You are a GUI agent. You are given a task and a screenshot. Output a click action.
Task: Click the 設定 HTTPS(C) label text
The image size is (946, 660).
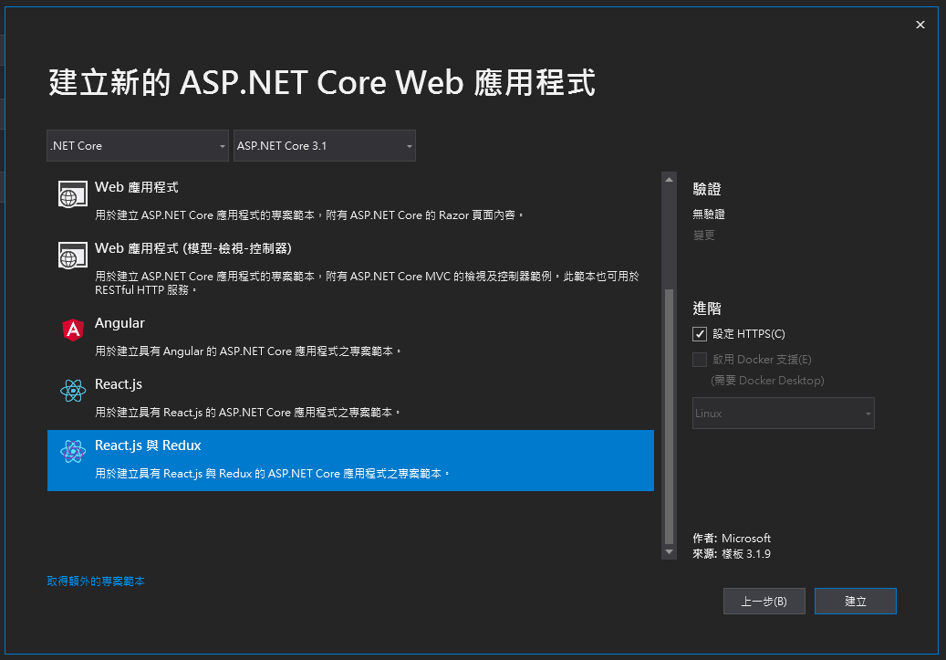click(749, 334)
